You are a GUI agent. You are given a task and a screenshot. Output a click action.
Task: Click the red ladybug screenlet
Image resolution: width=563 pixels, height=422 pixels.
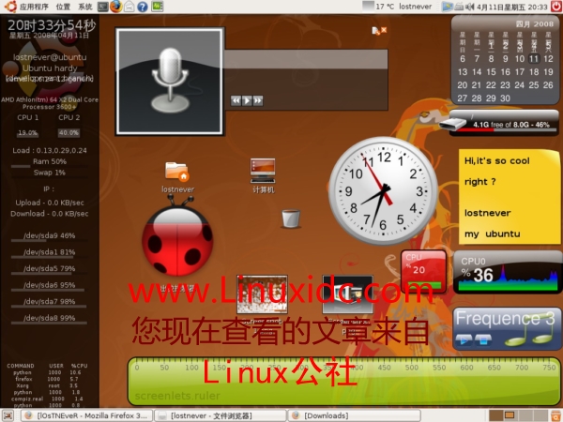click(180, 241)
